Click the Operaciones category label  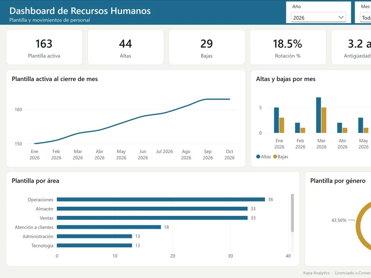pos(40,200)
